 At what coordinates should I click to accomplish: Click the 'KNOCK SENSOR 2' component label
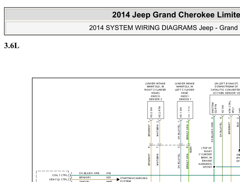point(155,98)
